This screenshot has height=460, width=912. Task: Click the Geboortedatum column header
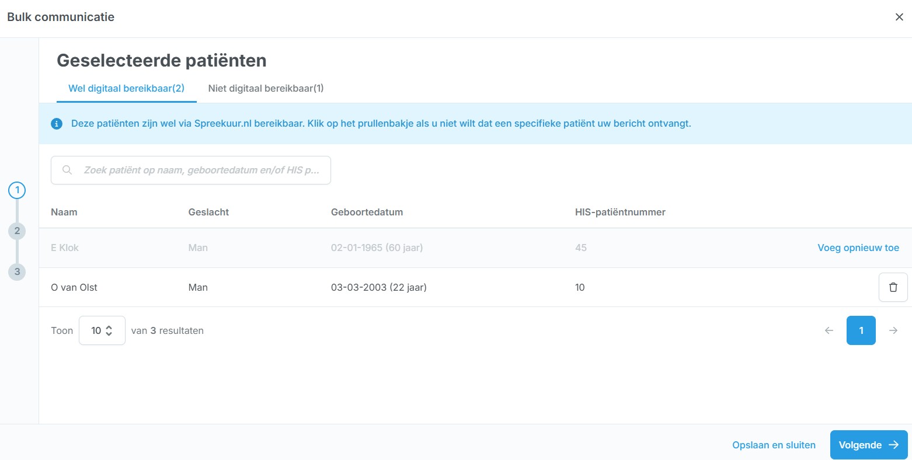(x=367, y=212)
